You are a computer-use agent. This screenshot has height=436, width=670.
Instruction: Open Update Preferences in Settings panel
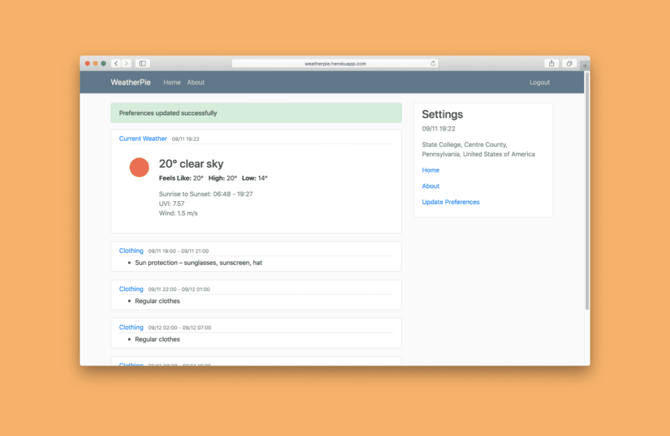pyautogui.click(x=451, y=202)
